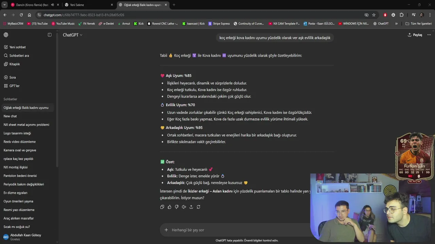Give thumbs down to the response

pos(177,207)
